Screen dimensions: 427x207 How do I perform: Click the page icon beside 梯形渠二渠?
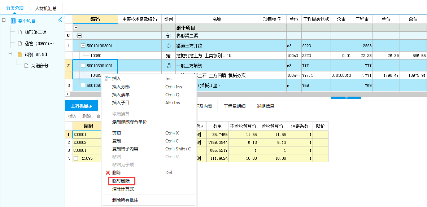pyautogui.click(x=20, y=32)
